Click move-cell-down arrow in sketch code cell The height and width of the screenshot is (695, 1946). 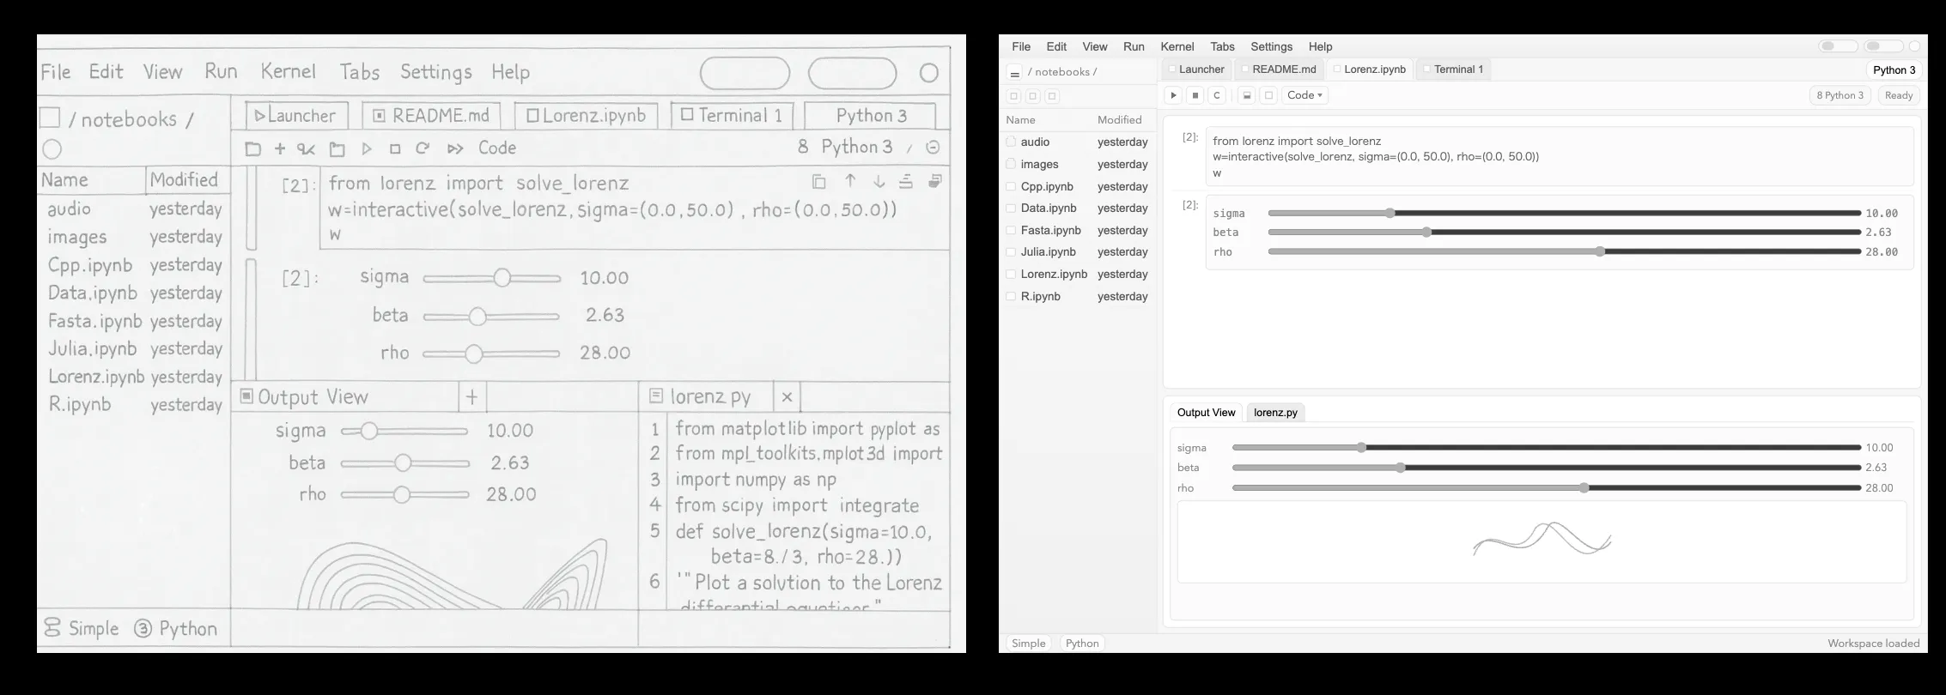tap(879, 181)
